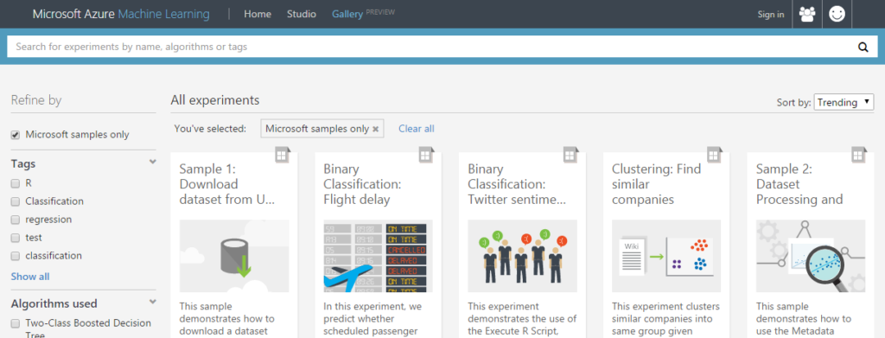885x338 pixels.
Task: Remove the Microsoft samples only filter chip
Action: tap(375, 129)
